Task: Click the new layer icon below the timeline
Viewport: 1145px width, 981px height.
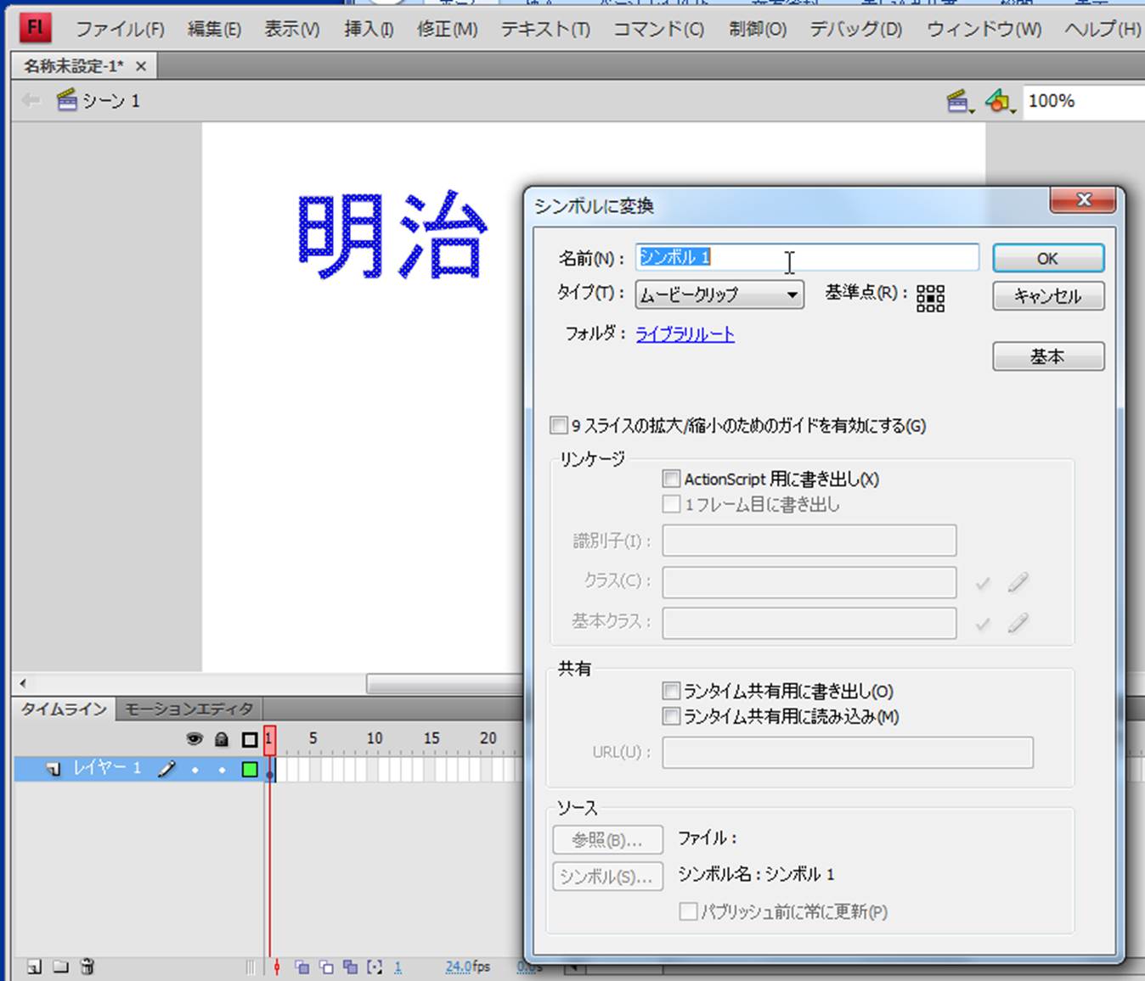Action: [34, 967]
